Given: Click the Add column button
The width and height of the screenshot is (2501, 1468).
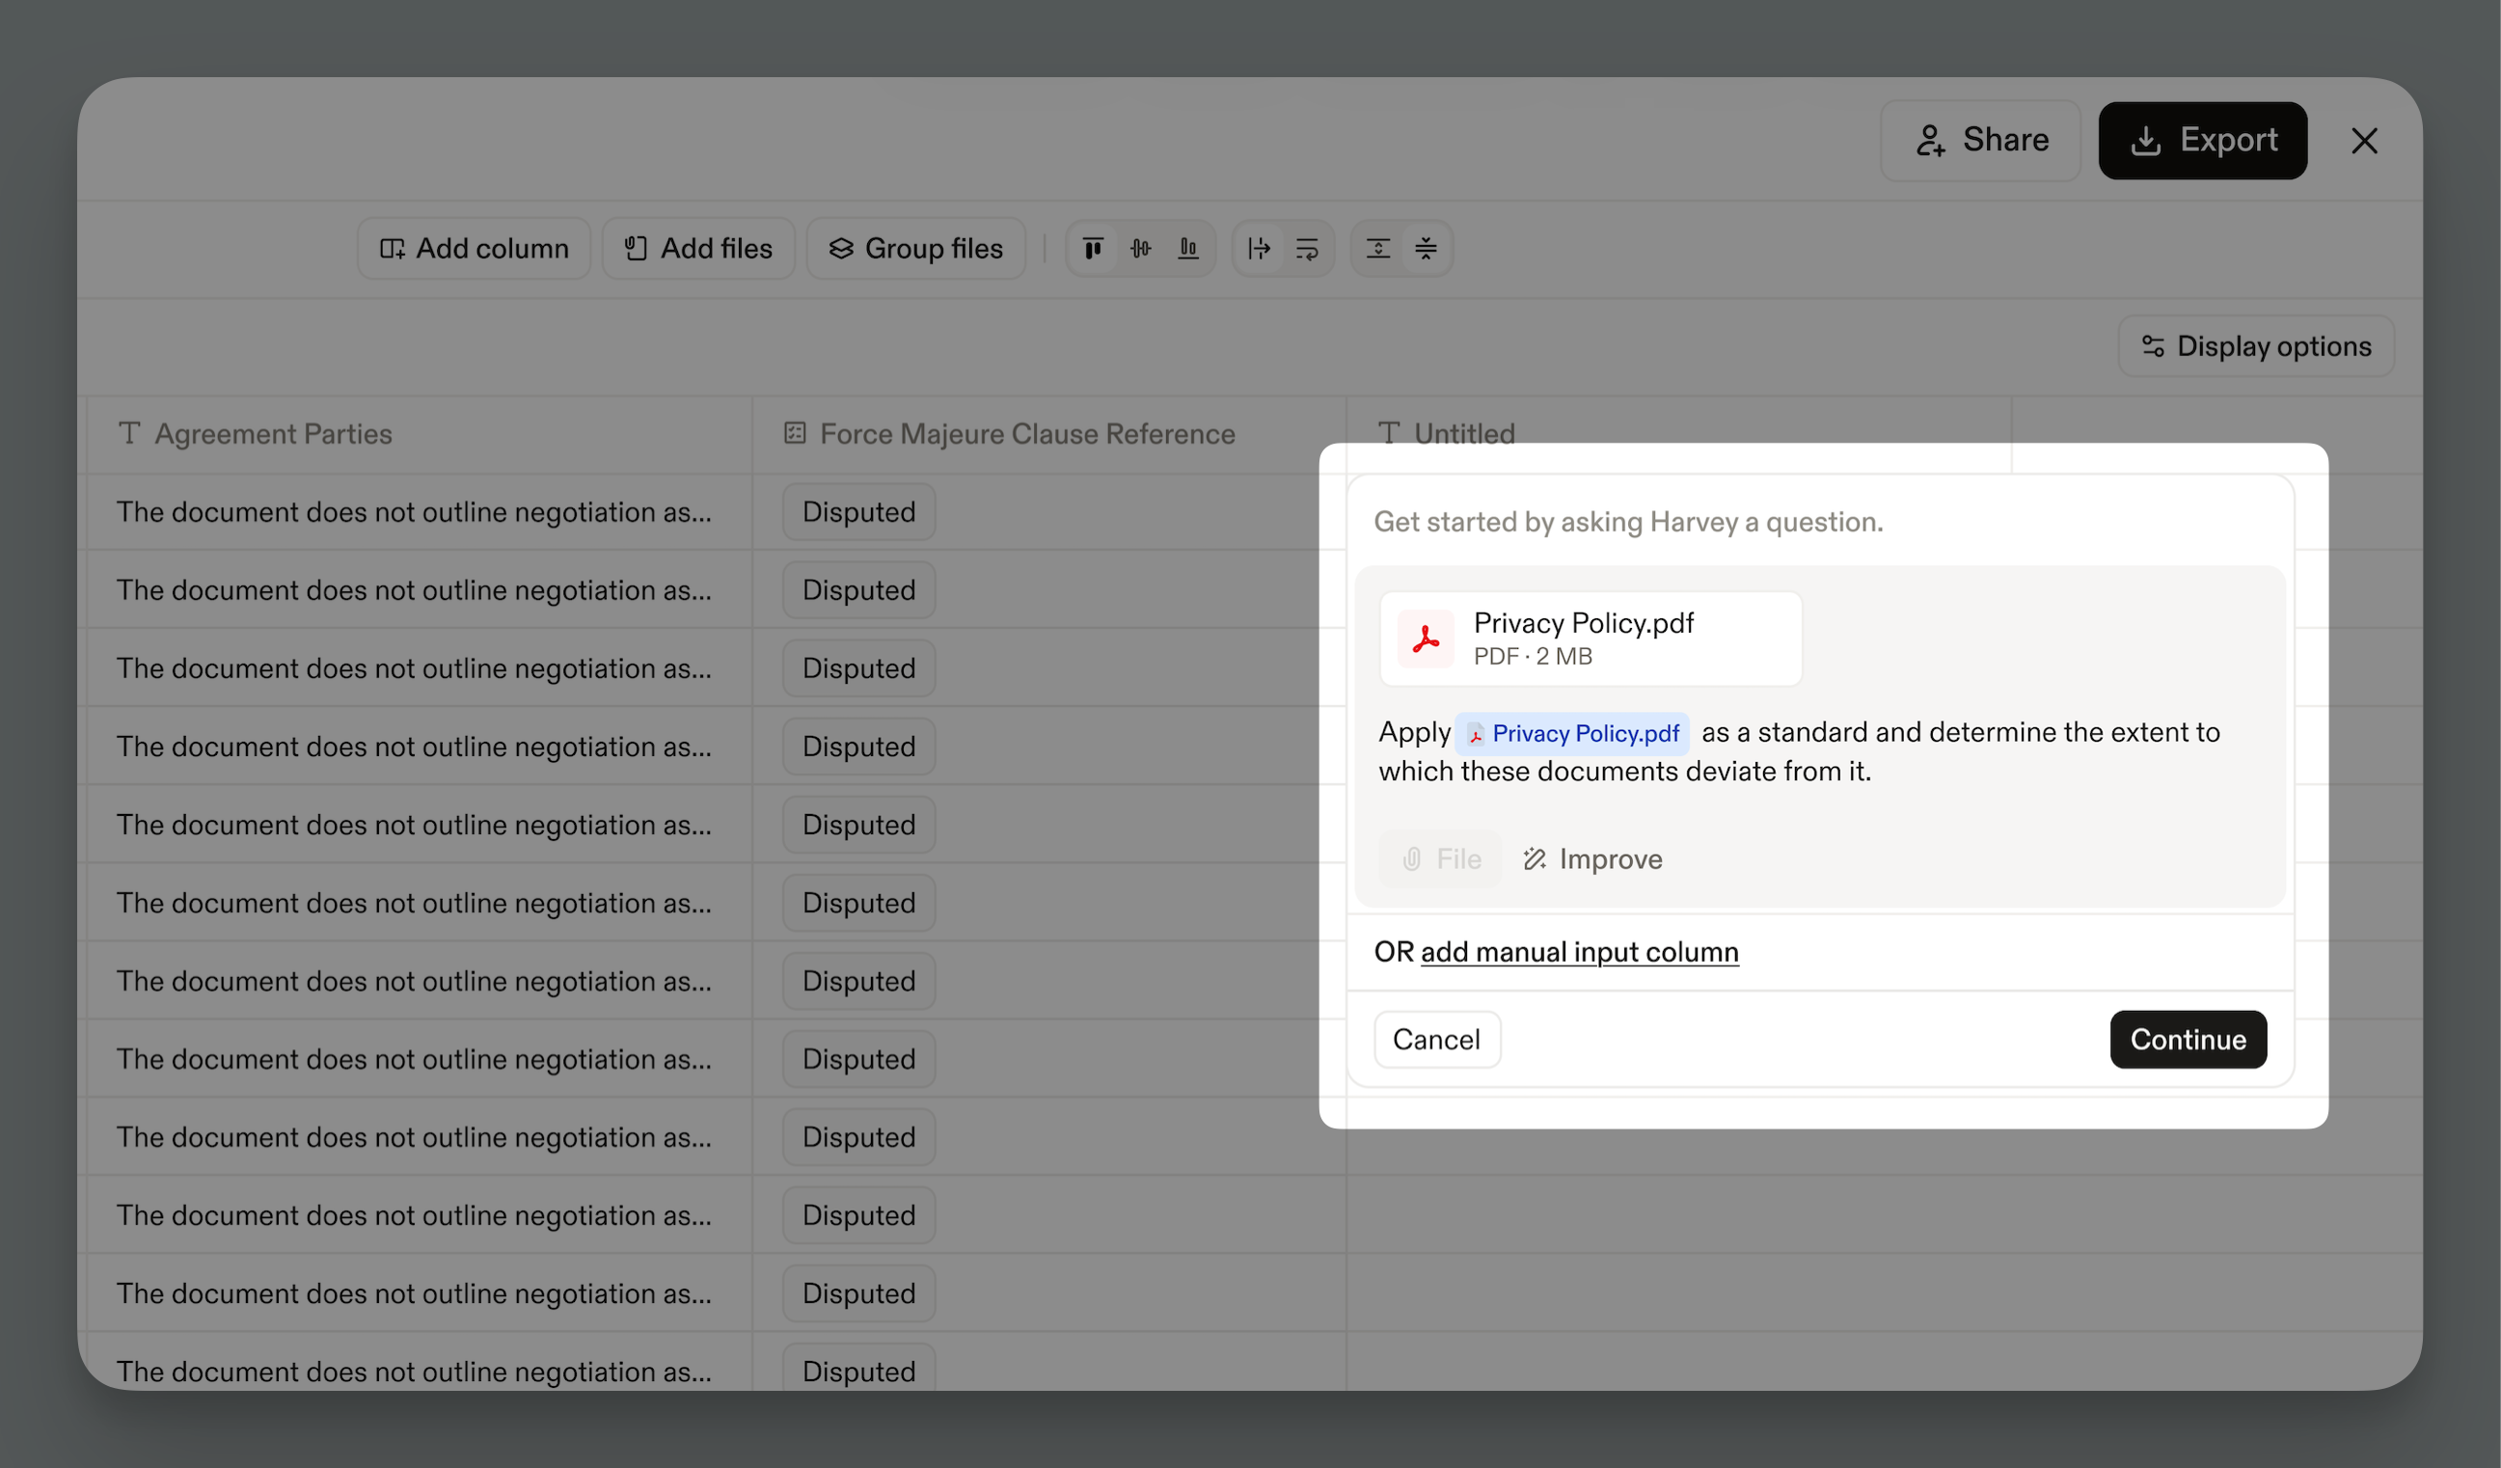Looking at the screenshot, I should 475,248.
